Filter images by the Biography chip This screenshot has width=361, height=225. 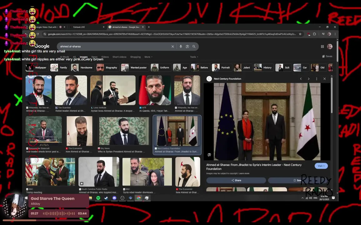click(x=107, y=67)
